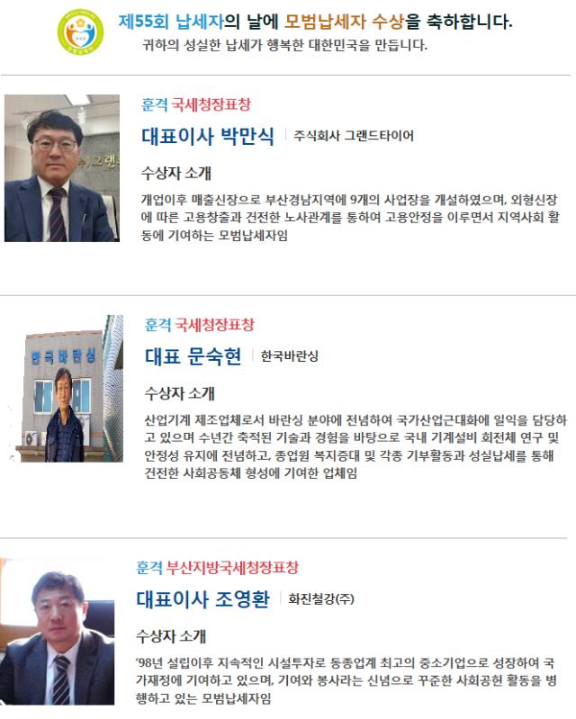Click 수상자 소개 heading under 박만식
Viewport: 576px width, 719px height.
click(x=176, y=173)
